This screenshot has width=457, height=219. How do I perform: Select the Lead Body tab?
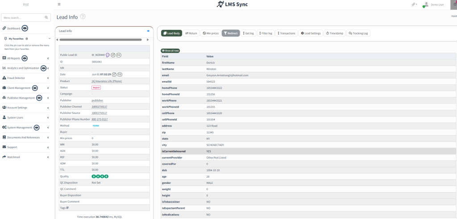[x=172, y=33]
